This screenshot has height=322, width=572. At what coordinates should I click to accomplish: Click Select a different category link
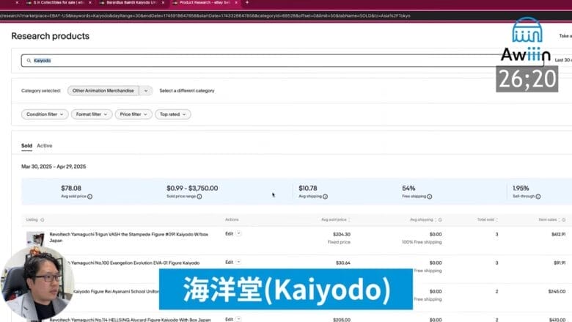click(187, 91)
